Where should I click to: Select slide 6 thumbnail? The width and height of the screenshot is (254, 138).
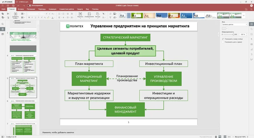click(x=23, y=110)
